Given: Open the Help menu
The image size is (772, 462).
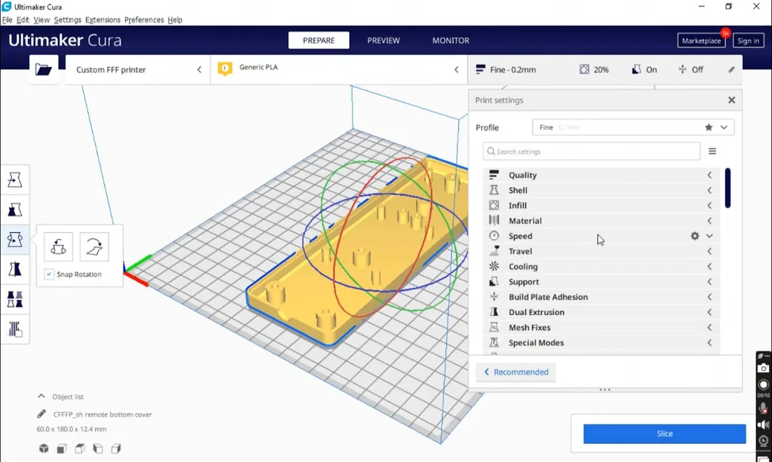Looking at the screenshot, I should click(175, 20).
